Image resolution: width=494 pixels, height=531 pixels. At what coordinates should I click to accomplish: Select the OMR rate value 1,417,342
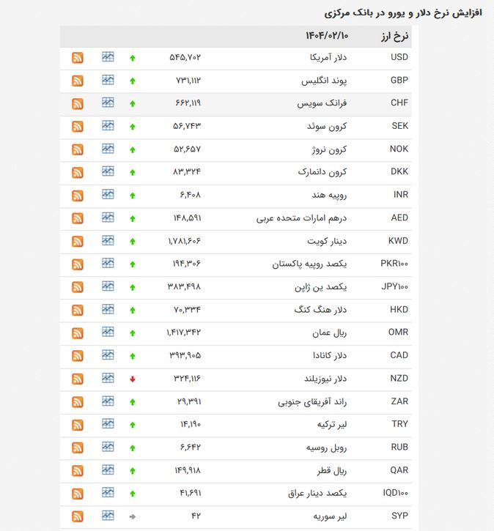[x=183, y=333]
